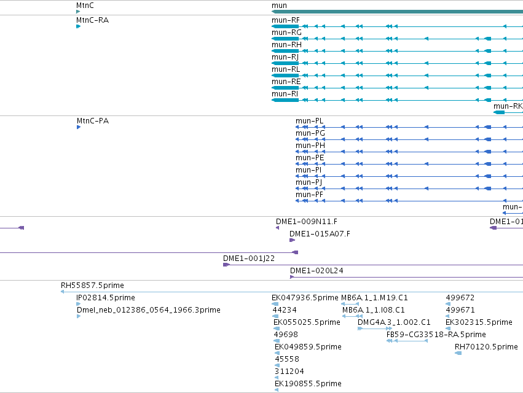523x393 pixels.
Task: Select the mun-PL protein label
Action: tap(310, 121)
